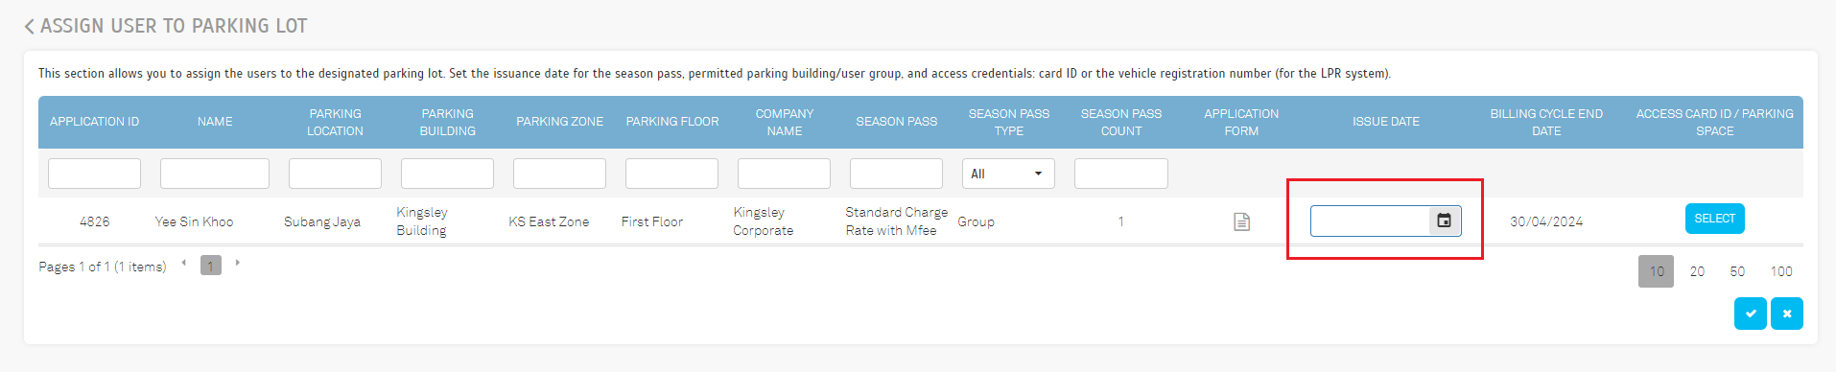The height and width of the screenshot is (372, 1836).
Task: Go to previous page arrow
Action: pos(183,263)
